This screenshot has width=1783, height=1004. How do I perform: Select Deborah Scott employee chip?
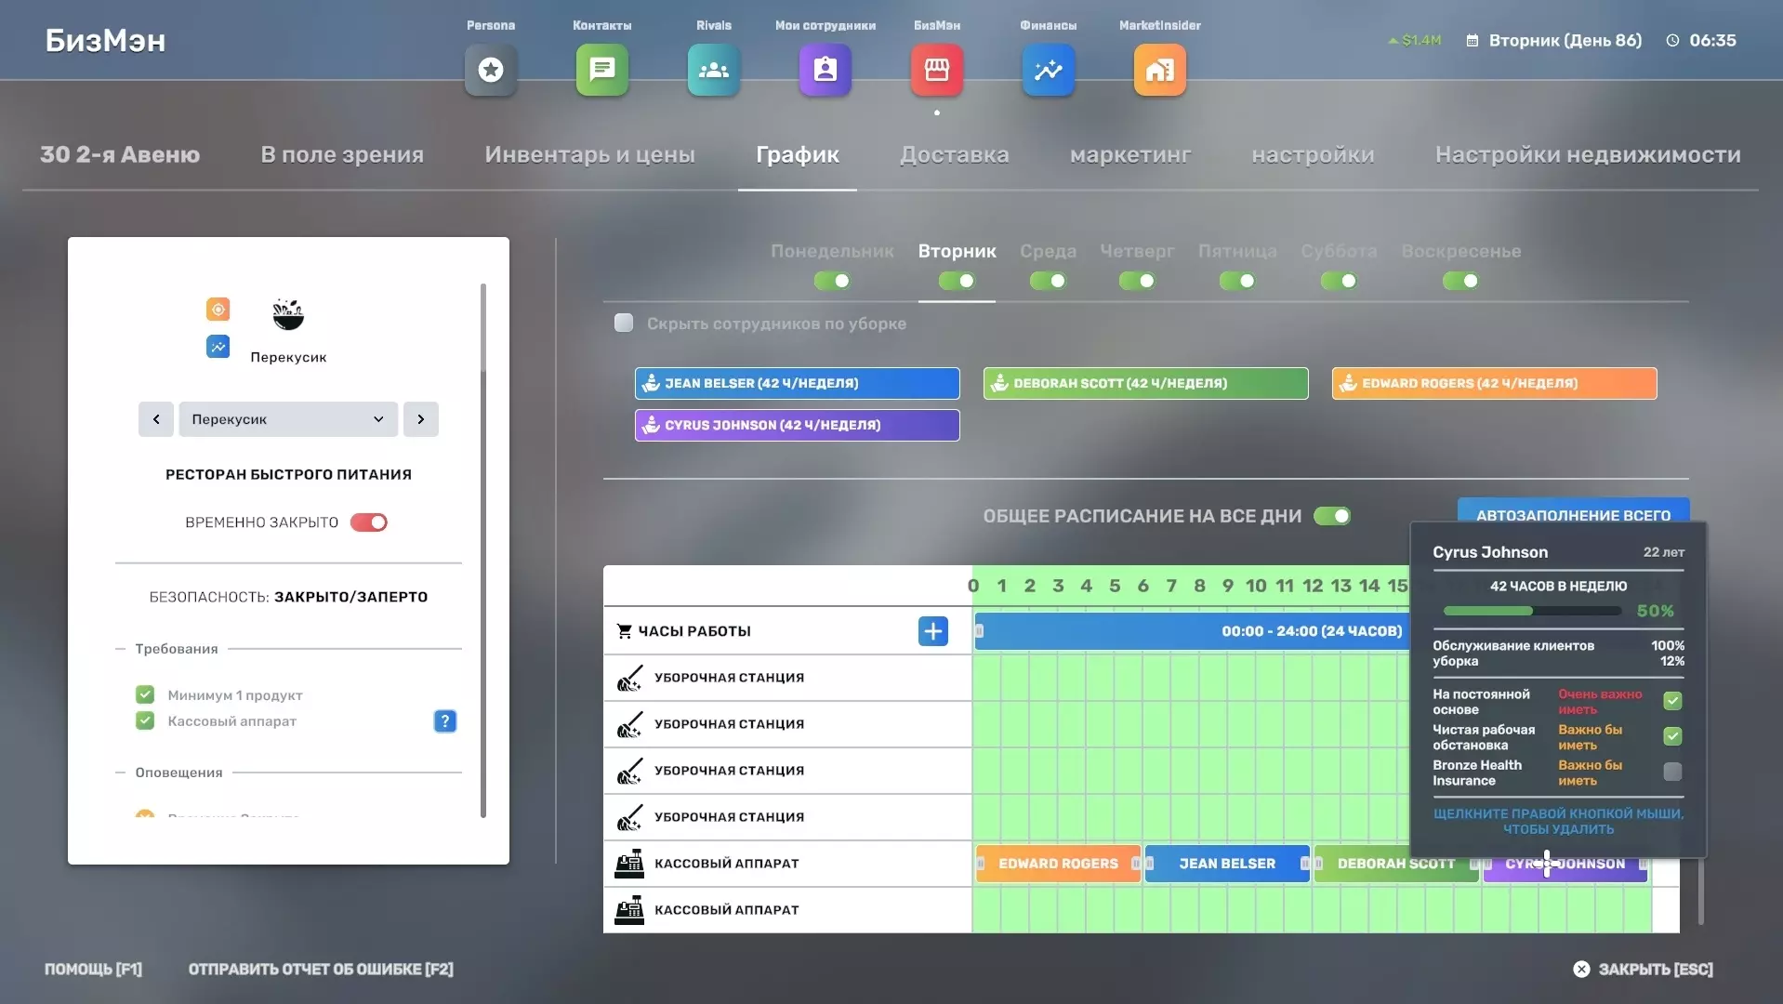(1146, 383)
